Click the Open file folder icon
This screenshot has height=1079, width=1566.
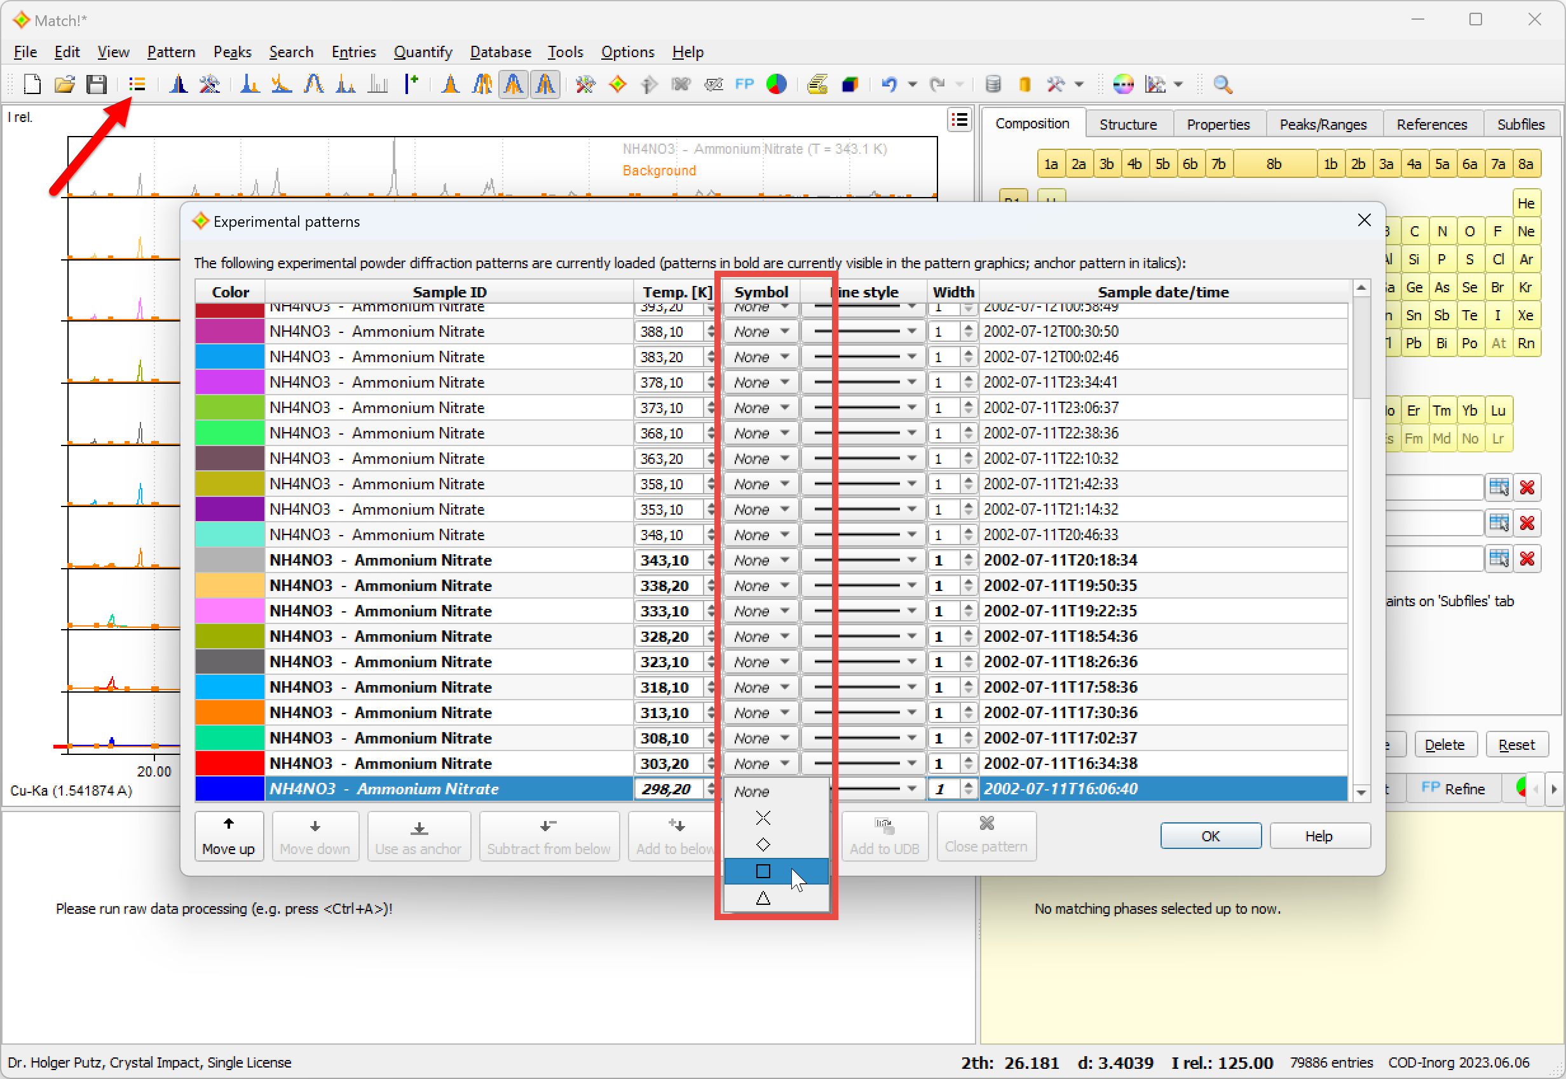click(x=64, y=85)
